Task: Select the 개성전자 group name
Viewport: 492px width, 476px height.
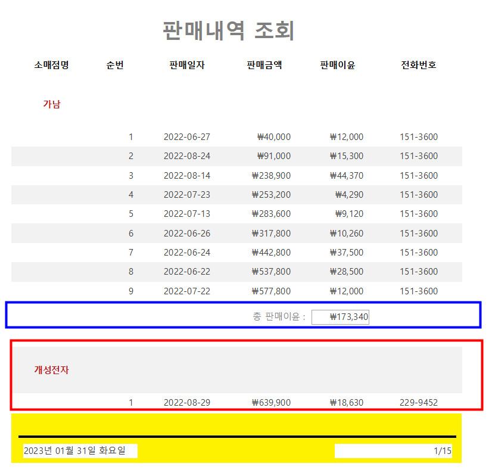Action: [x=52, y=370]
